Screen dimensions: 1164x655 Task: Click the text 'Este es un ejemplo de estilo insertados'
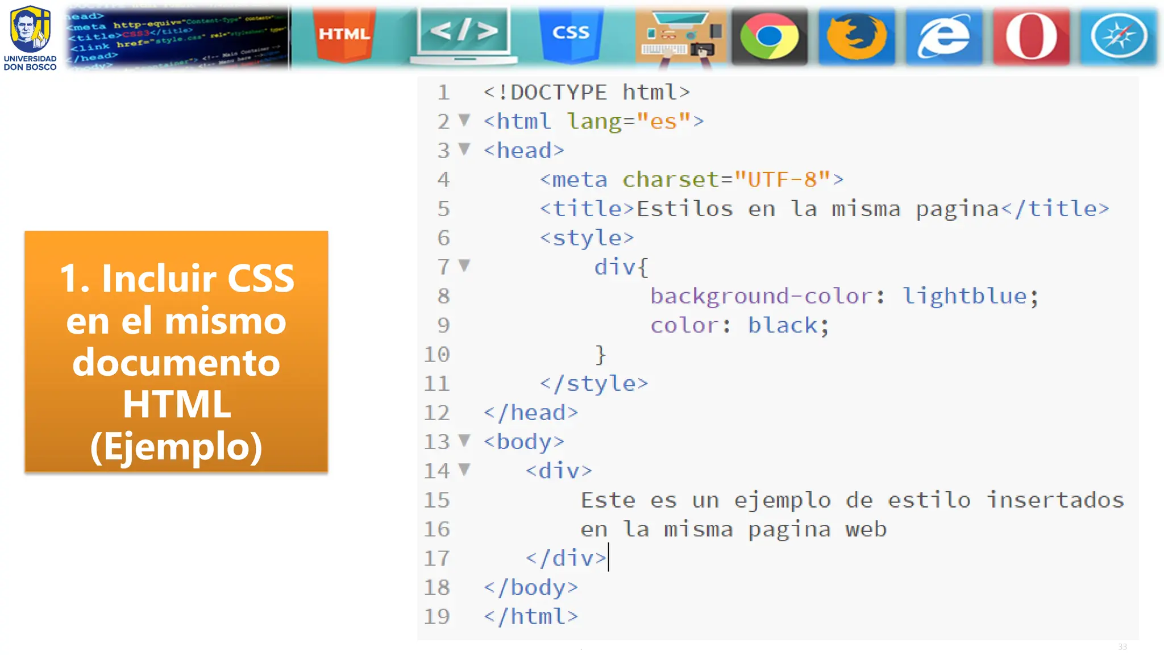click(x=853, y=500)
